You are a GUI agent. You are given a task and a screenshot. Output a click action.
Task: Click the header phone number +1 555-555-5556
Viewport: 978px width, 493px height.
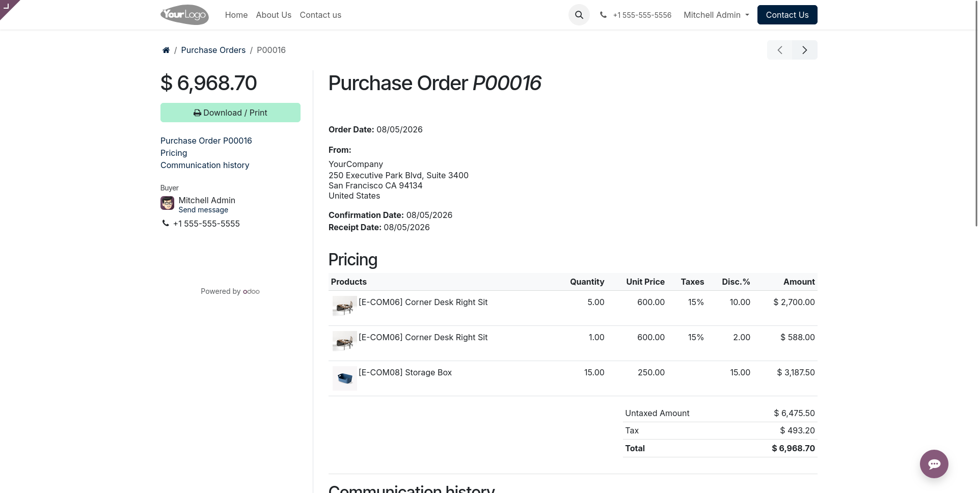point(642,15)
